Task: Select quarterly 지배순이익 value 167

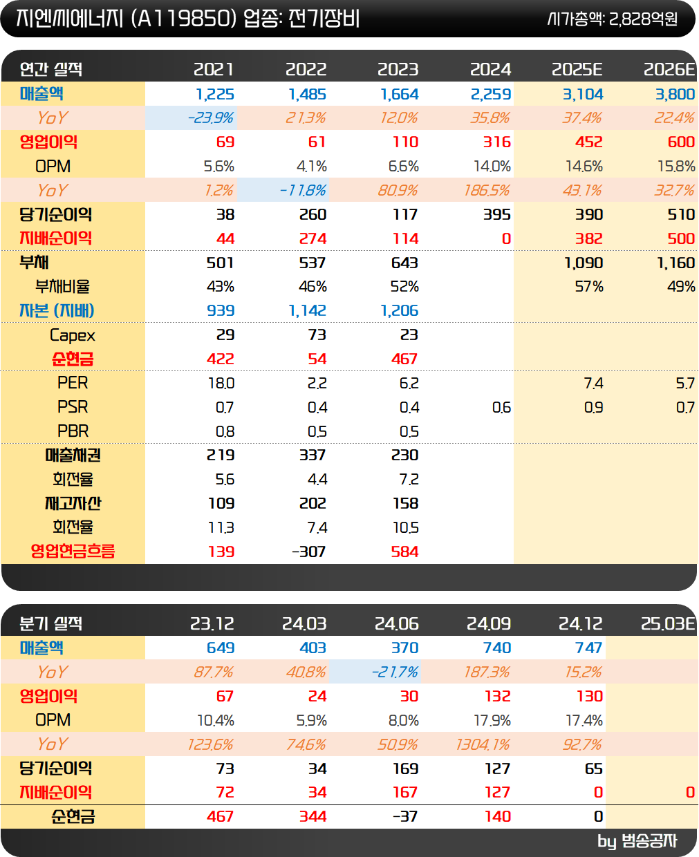Action: pos(405,792)
